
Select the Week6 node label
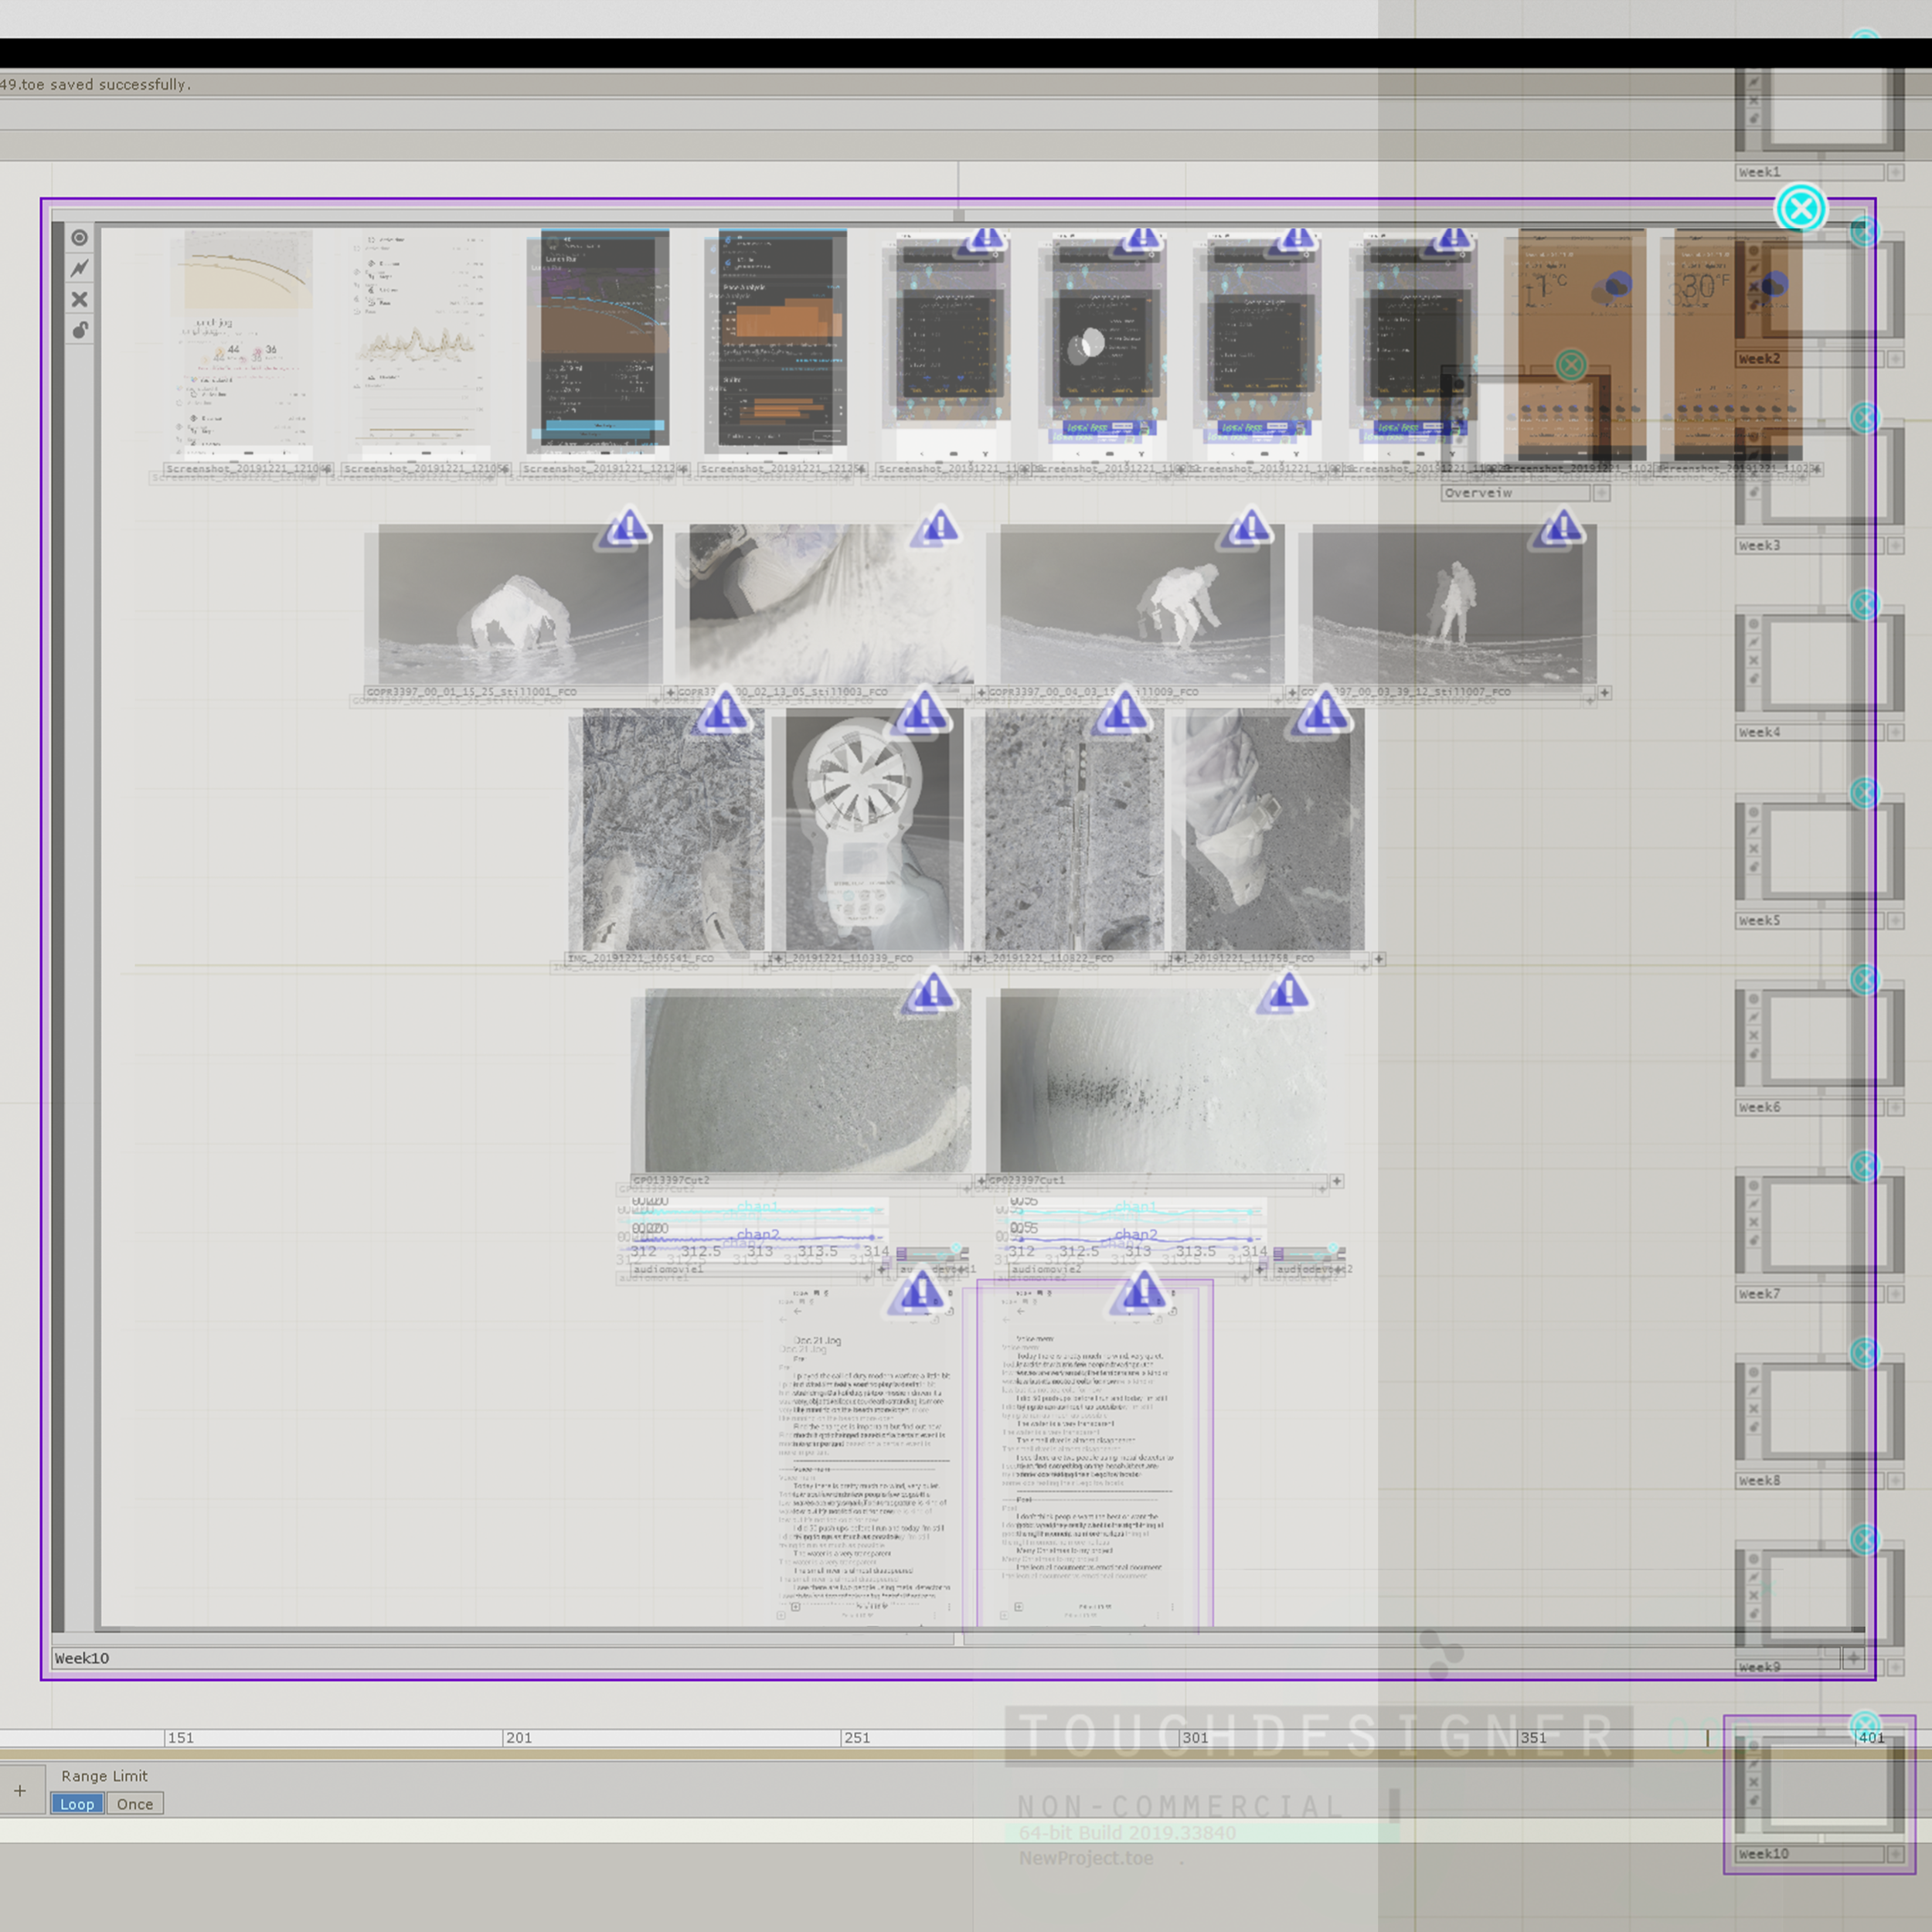(1809, 1107)
